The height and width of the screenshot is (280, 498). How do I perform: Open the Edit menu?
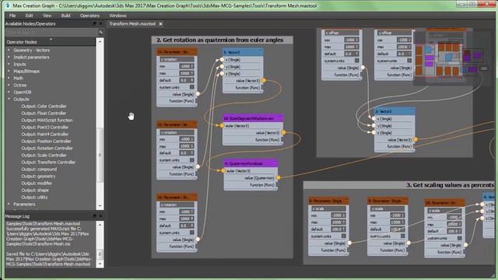(x=29, y=16)
